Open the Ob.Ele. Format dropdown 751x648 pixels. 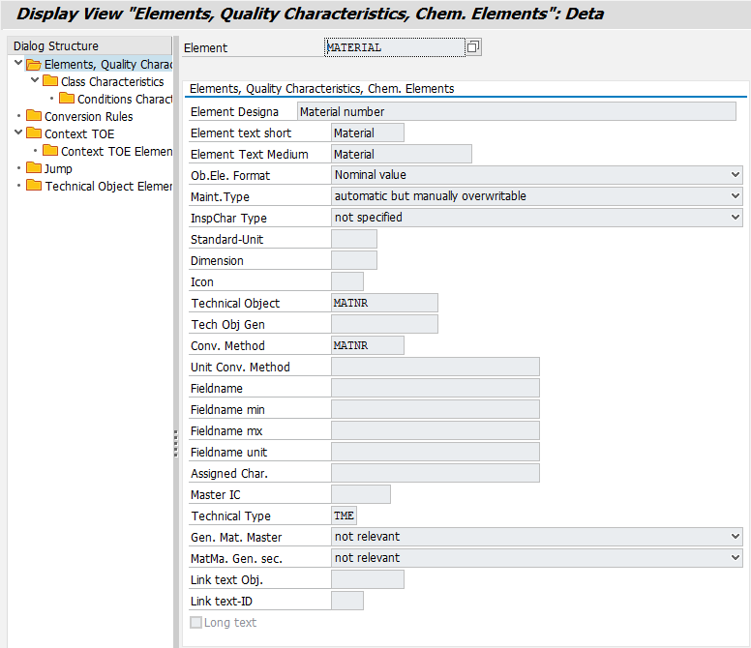point(736,175)
